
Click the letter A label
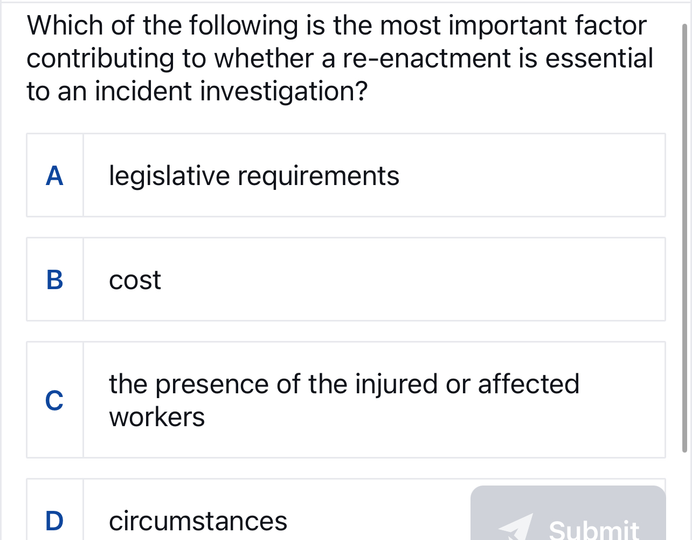(x=54, y=175)
